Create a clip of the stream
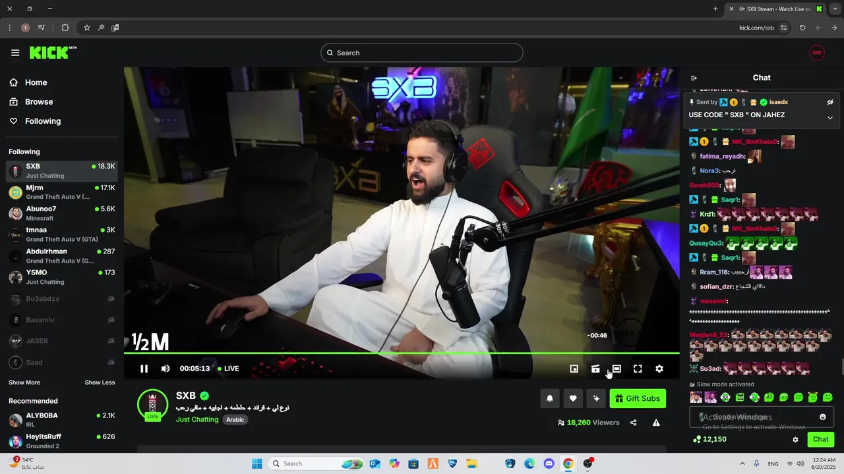 coord(595,369)
